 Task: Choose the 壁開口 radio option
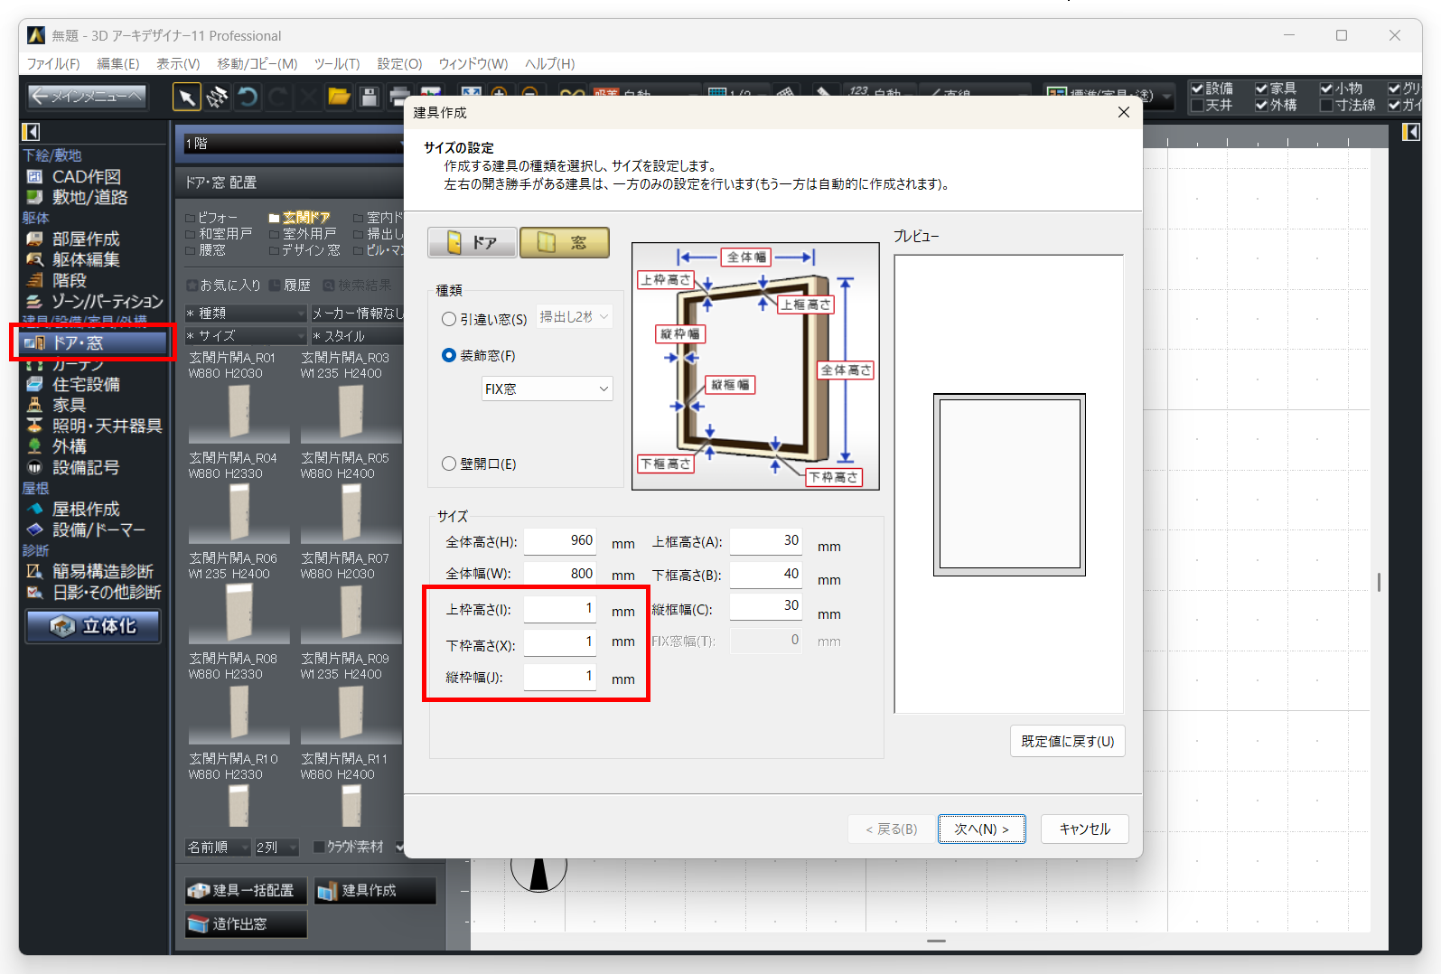click(449, 464)
